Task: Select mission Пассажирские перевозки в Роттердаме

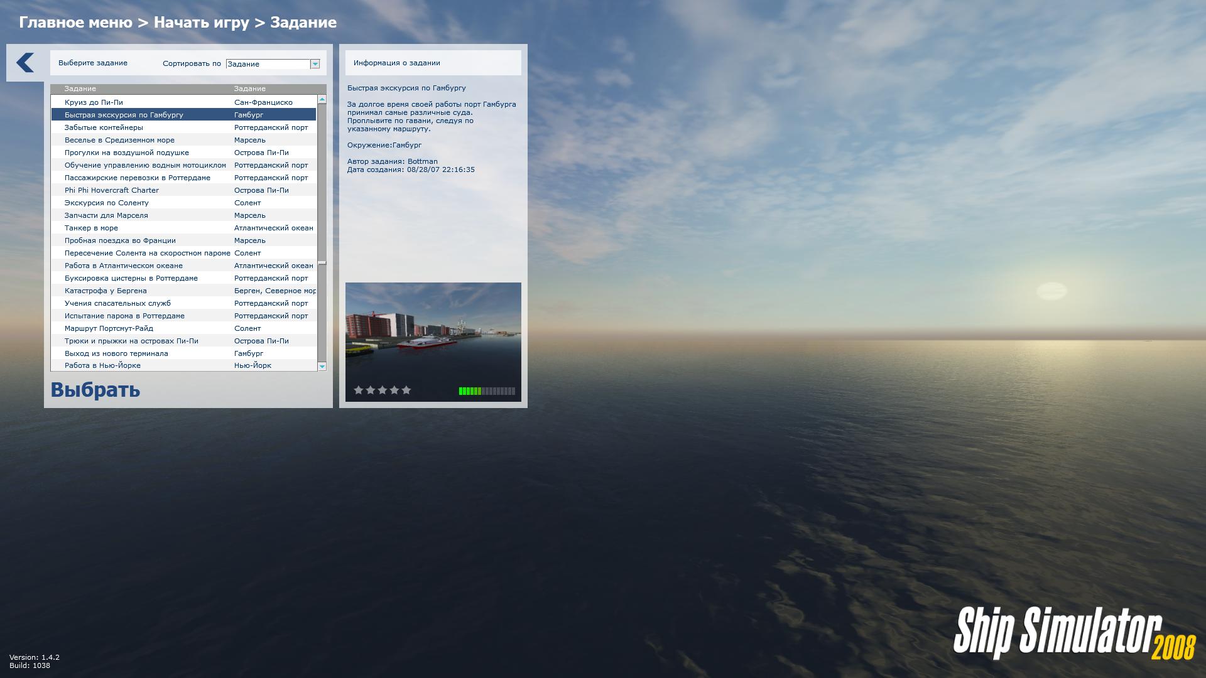Action: (183, 178)
